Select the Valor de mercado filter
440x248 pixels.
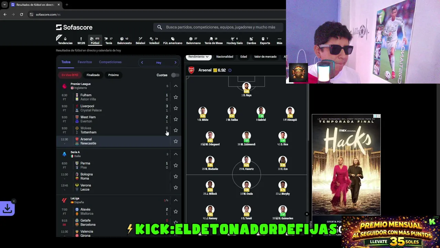point(265,56)
